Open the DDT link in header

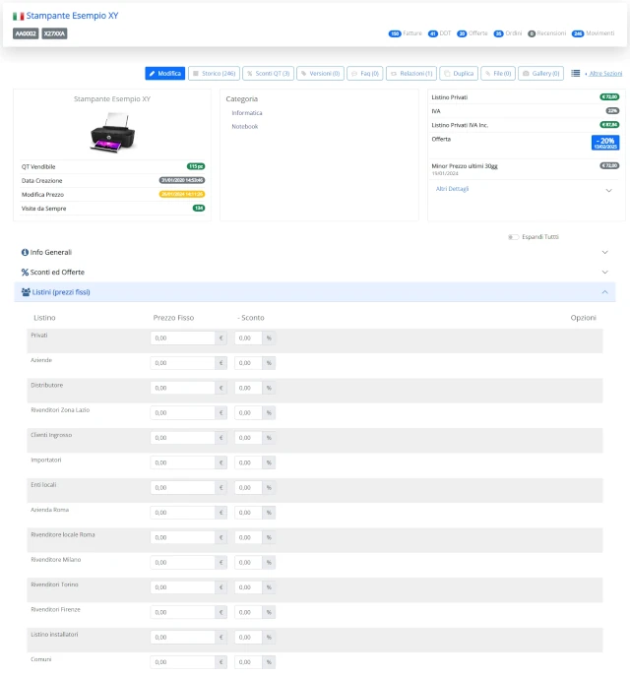tap(446, 33)
